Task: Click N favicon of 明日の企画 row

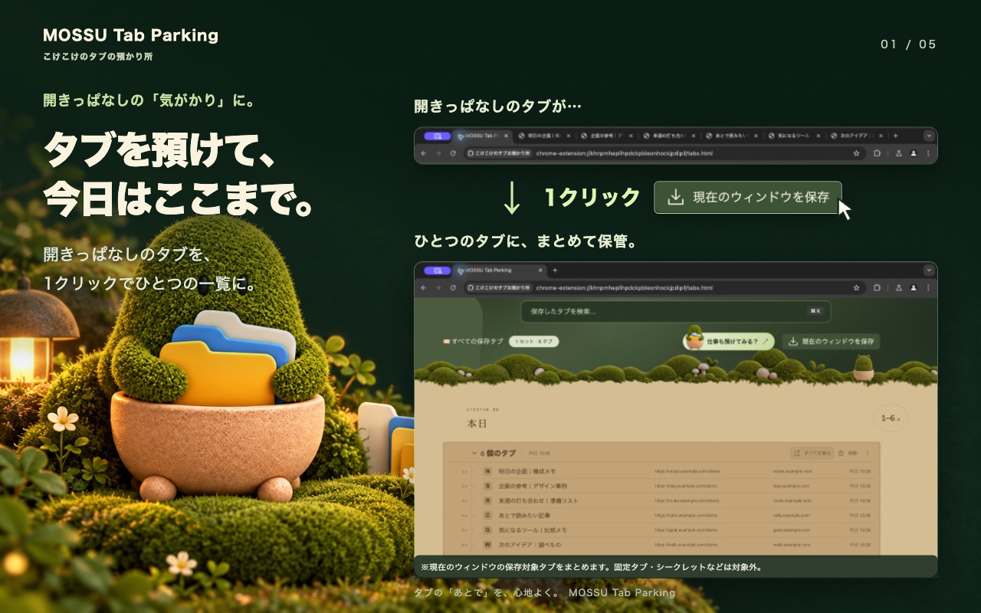Action: (x=487, y=470)
